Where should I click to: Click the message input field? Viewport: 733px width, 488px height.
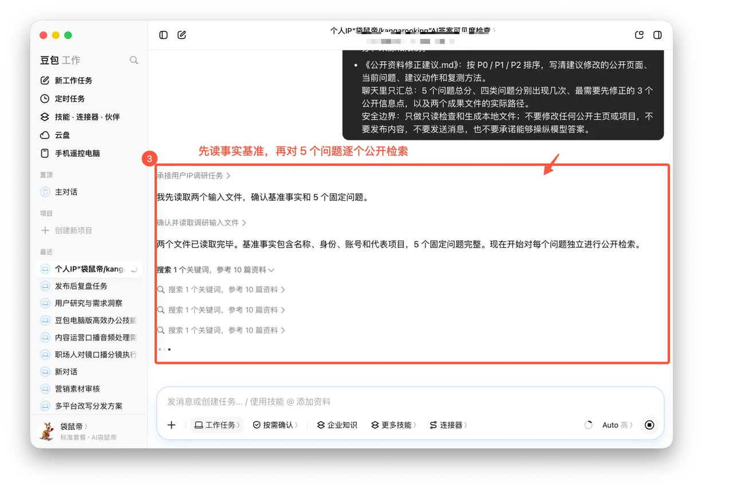(410, 402)
